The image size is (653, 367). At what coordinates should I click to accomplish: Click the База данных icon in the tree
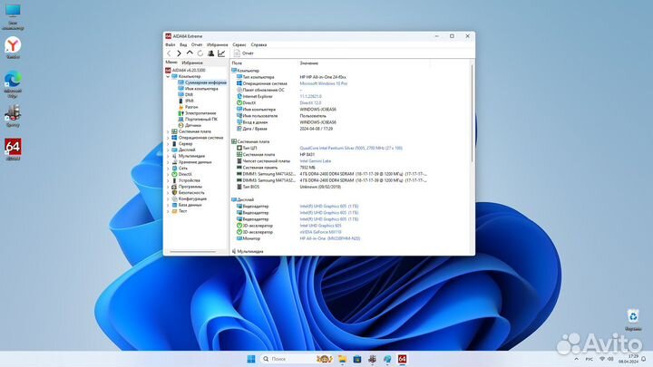174,205
